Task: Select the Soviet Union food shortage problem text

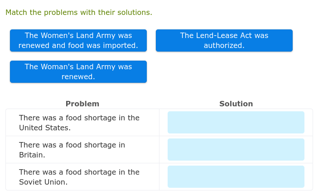Action: point(79,177)
